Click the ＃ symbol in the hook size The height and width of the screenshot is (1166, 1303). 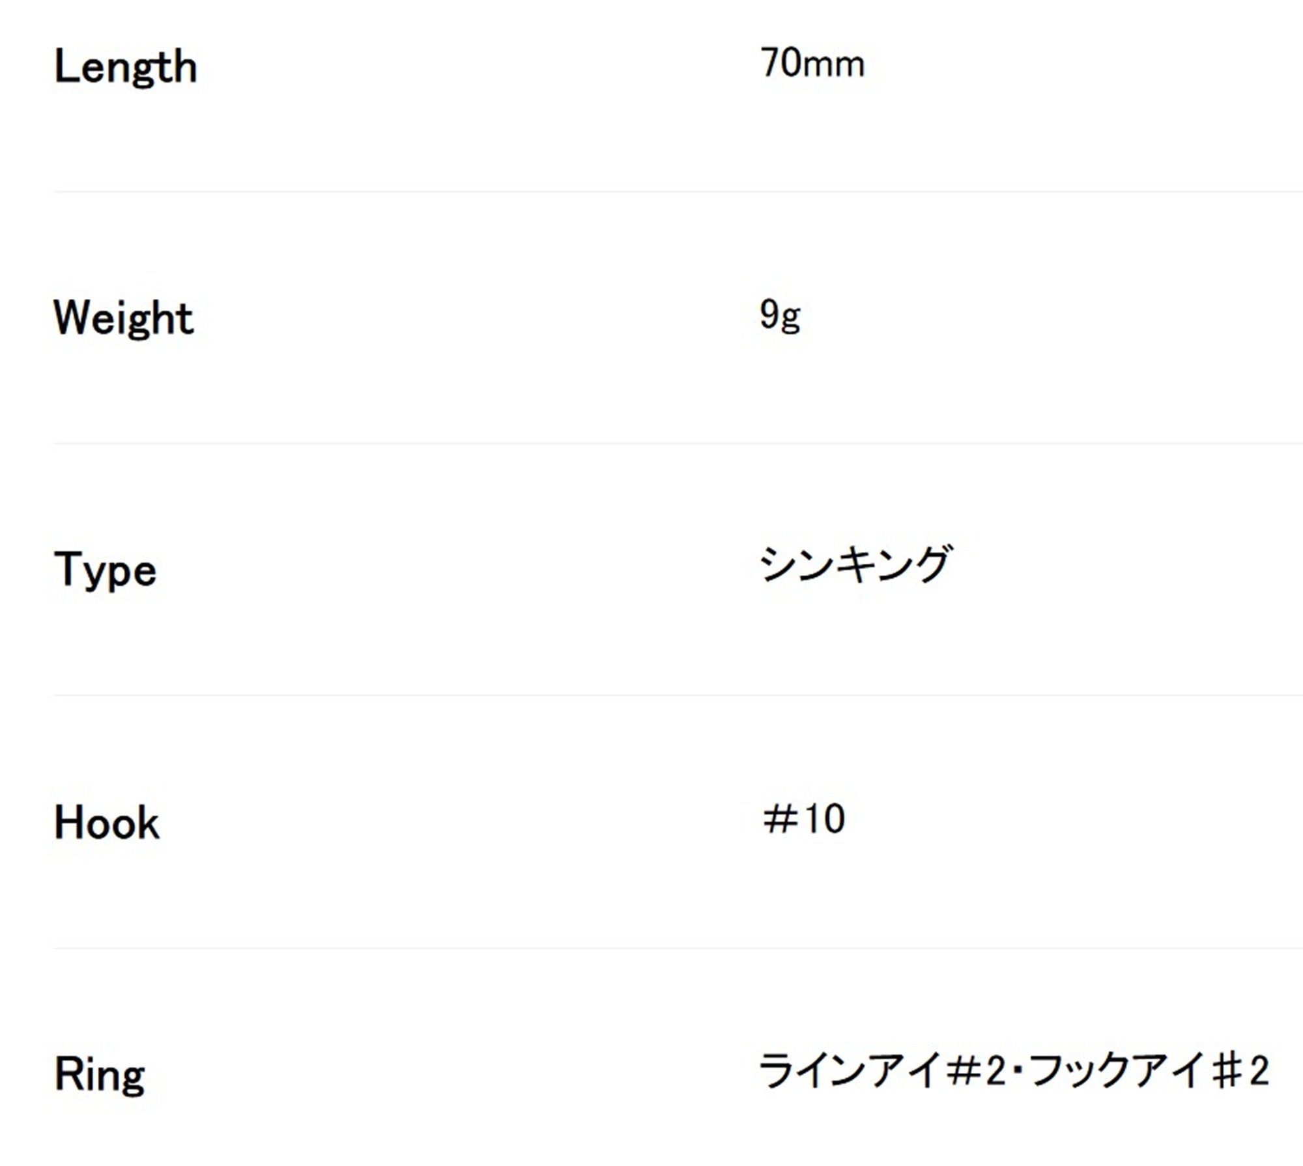(780, 819)
